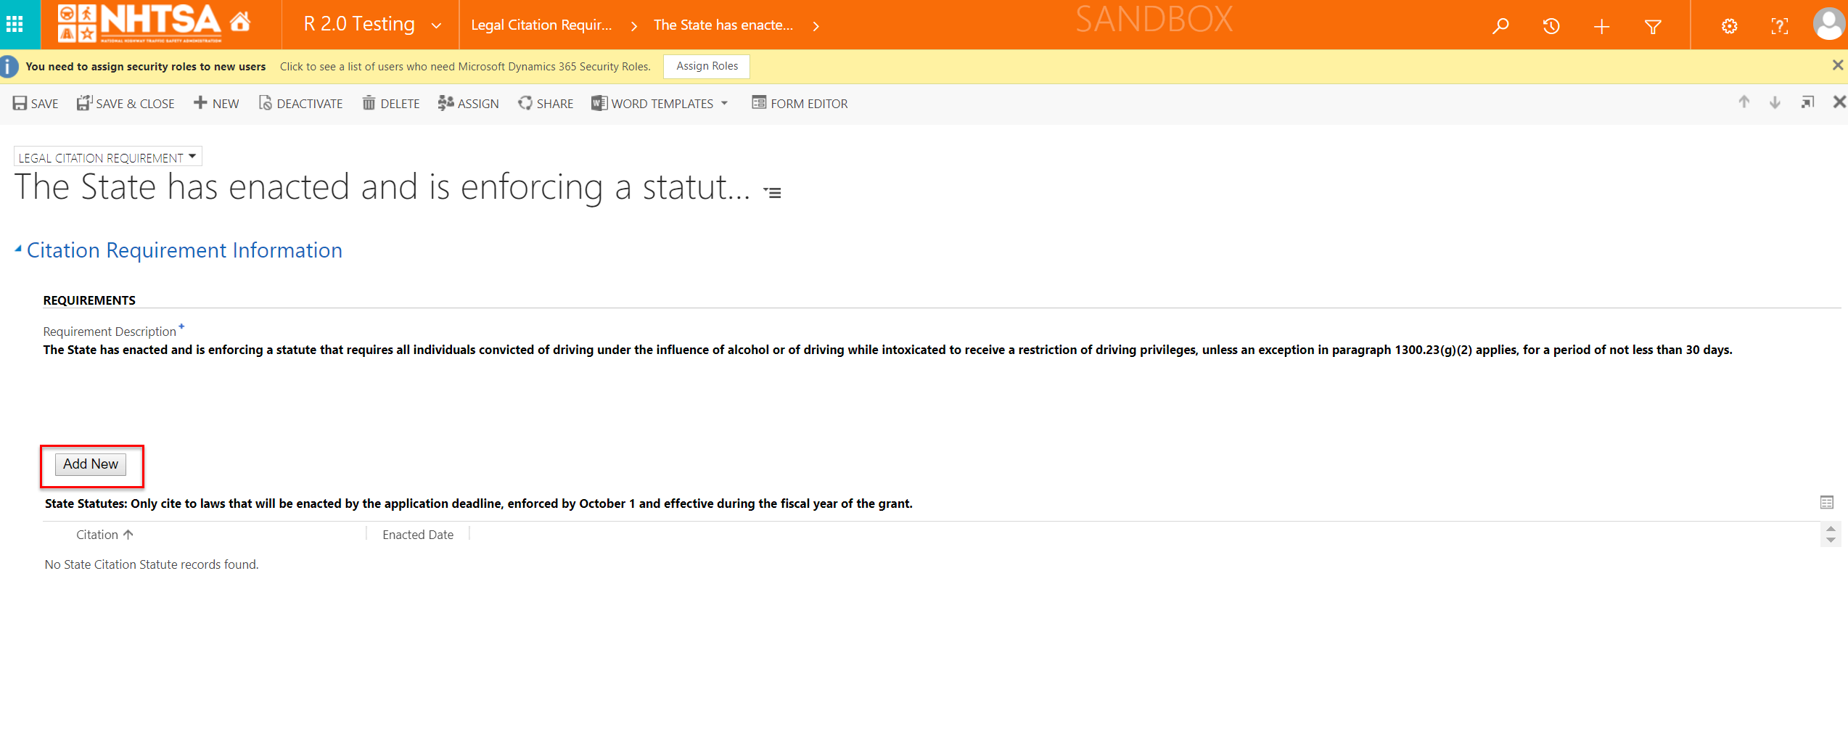
Task: Click the home icon beside NHTSA logo
Action: point(240,22)
